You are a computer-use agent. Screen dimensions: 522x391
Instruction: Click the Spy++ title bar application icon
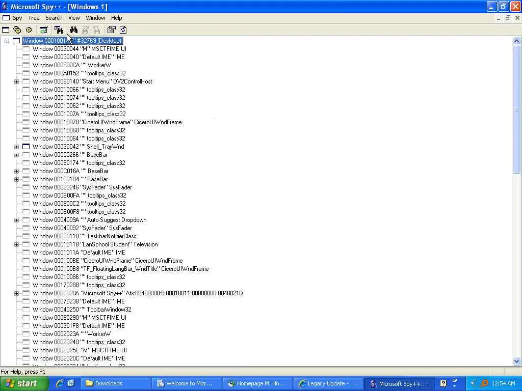pos(5,6)
